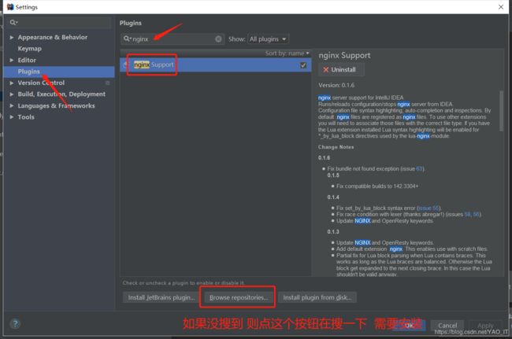Clear the nginx plugin search text
This screenshot has height=339, width=512.
(218, 39)
